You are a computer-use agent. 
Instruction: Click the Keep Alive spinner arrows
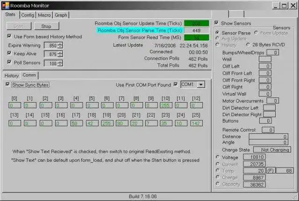point(60,54)
